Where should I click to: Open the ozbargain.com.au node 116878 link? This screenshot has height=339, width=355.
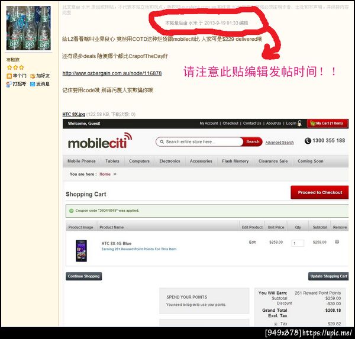click(x=112, y=73)
